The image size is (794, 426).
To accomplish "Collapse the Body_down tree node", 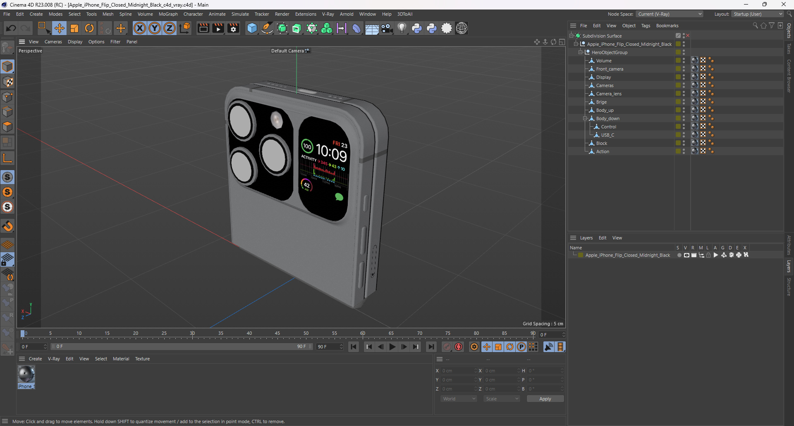I will (x=585, y=118).
